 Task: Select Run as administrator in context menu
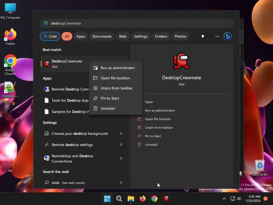click(116, 68)
